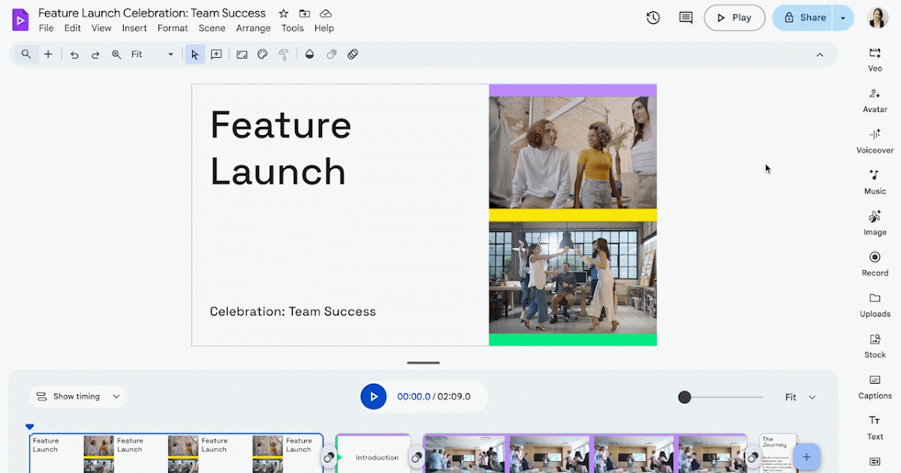
Task: Click the Play button in header
Action: (734, 18)
